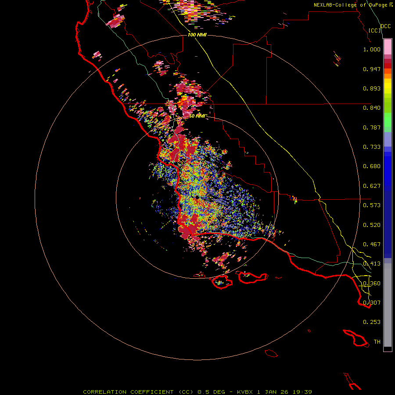This screenshot has width=395, height=395.
Task: Select the 0.520 legend value
Action: [372, 225]
